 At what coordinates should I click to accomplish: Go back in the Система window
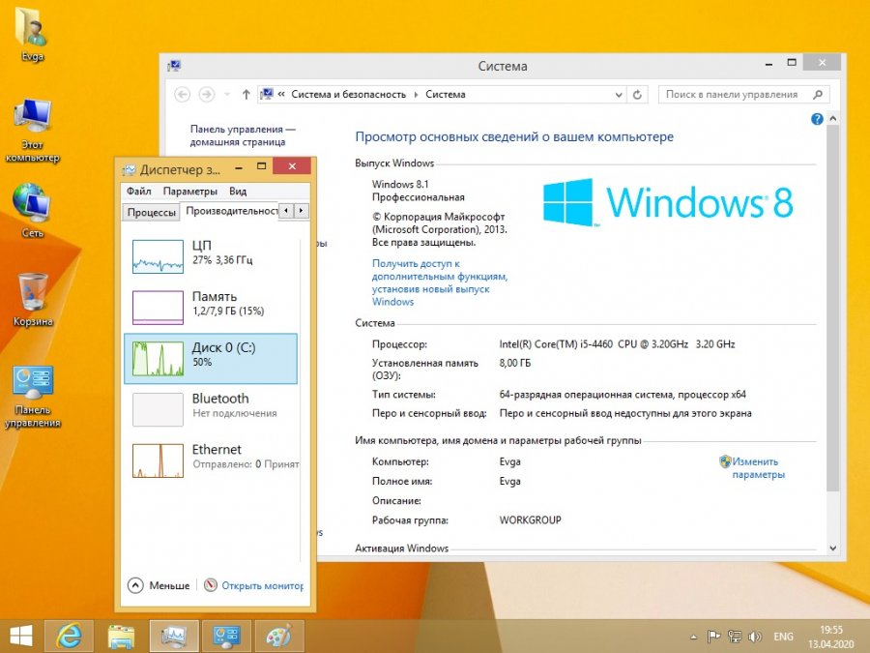tap(182, 95)
